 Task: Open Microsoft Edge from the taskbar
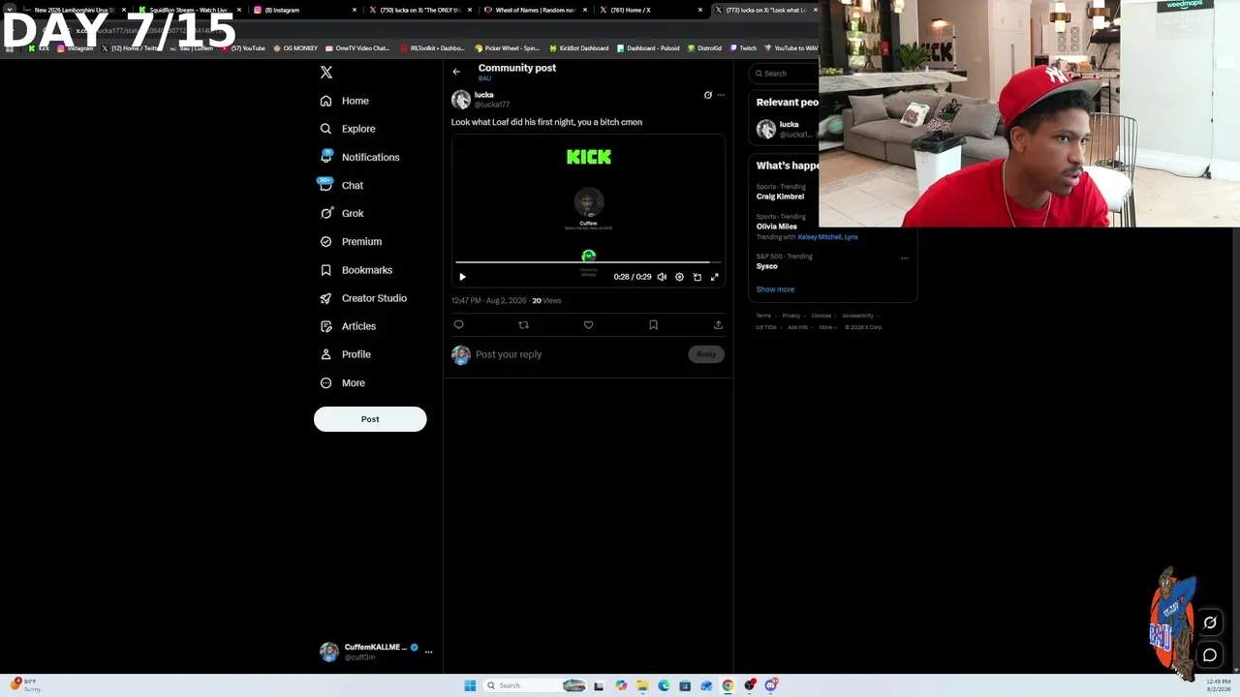tap(664, 685)
